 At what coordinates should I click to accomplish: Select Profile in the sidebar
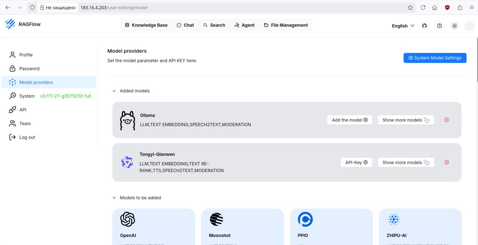click(49, 55)
